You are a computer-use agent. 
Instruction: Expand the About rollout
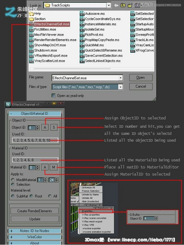tap(35, 243)
